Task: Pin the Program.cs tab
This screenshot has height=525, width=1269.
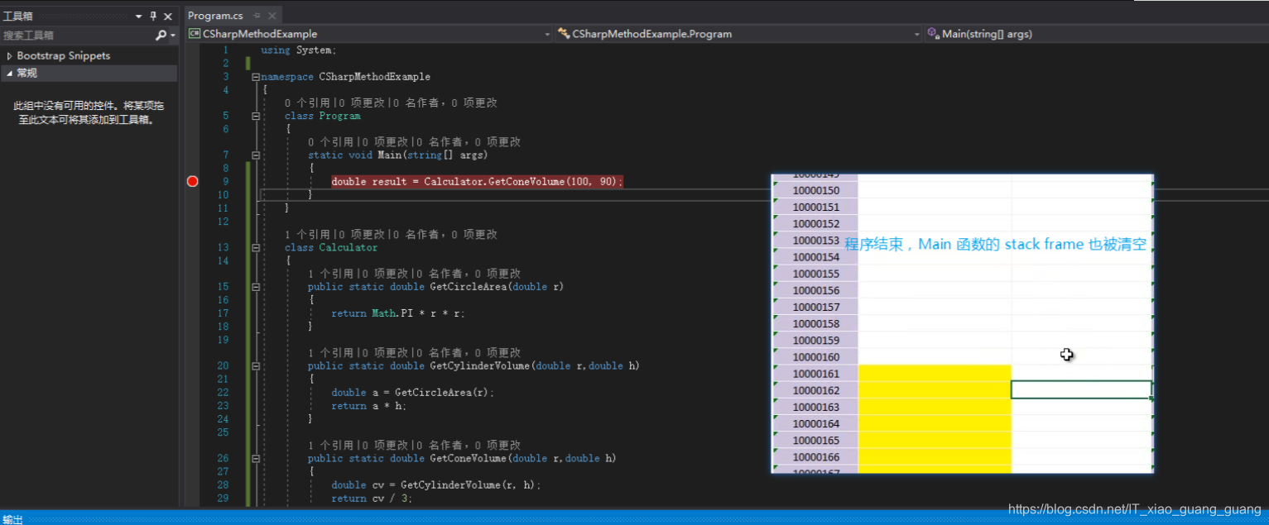Action: [x=257, y=16]
